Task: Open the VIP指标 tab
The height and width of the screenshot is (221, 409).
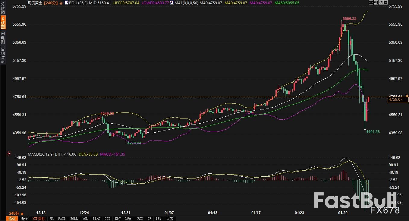Action: (x=39, y=219)
